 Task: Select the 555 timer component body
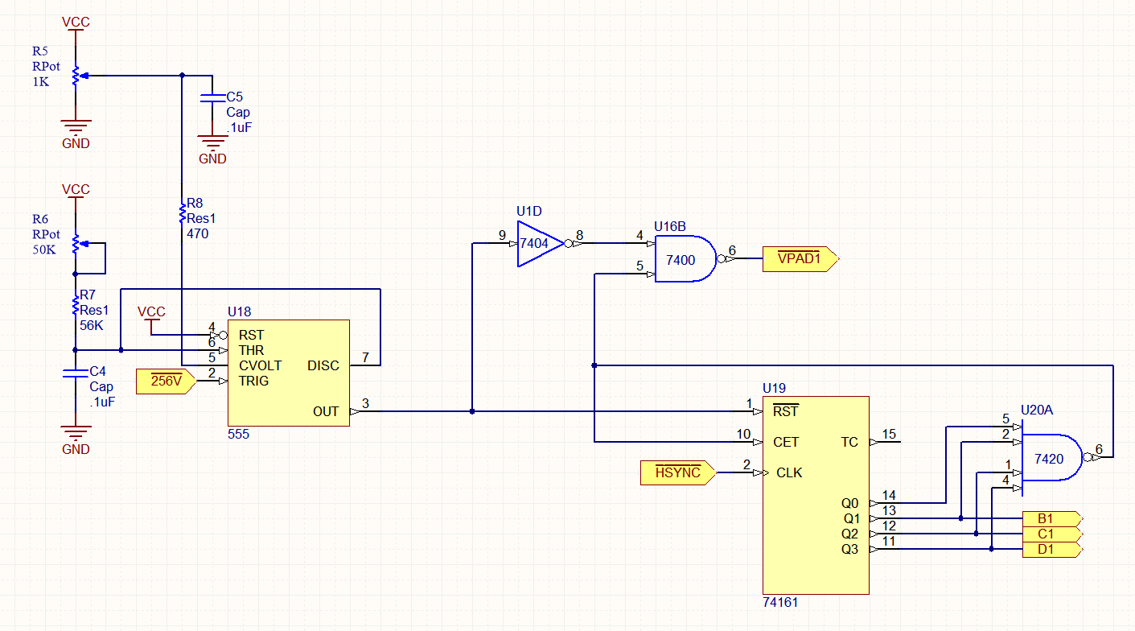[289, 373]
